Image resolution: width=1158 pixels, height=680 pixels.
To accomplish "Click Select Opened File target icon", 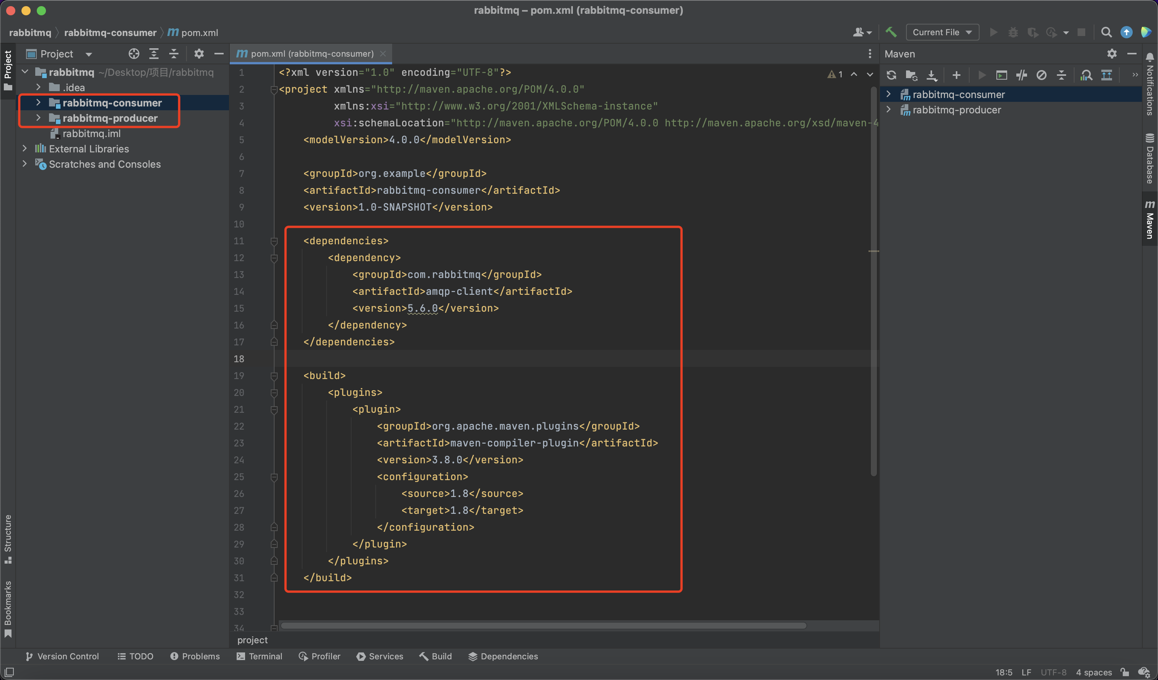I will 134,54.
